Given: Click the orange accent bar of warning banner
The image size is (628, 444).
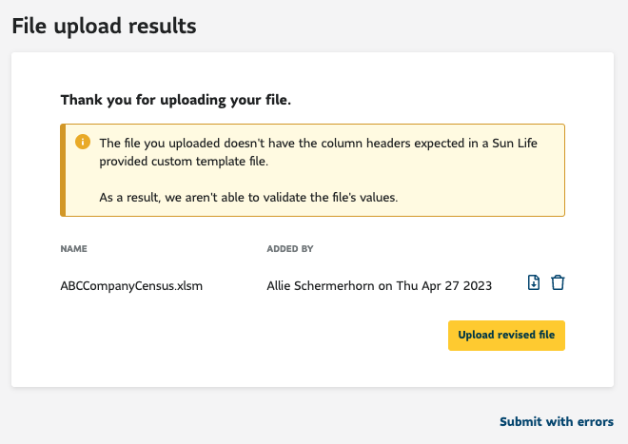Looking at the screenshot, I should 63,170.
